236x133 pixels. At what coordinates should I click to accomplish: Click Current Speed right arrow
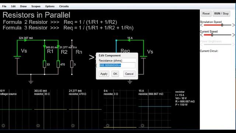[x=233, y=35]
